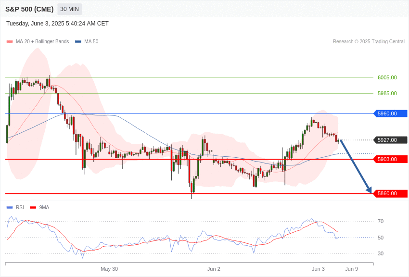
Task: Select the RSI 50 axis label
Action: click(x=381, y=238)
